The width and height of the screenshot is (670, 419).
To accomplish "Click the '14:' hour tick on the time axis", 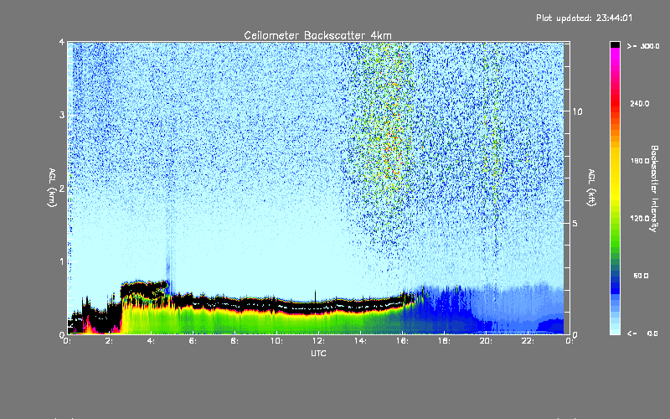I will point(360,341).
